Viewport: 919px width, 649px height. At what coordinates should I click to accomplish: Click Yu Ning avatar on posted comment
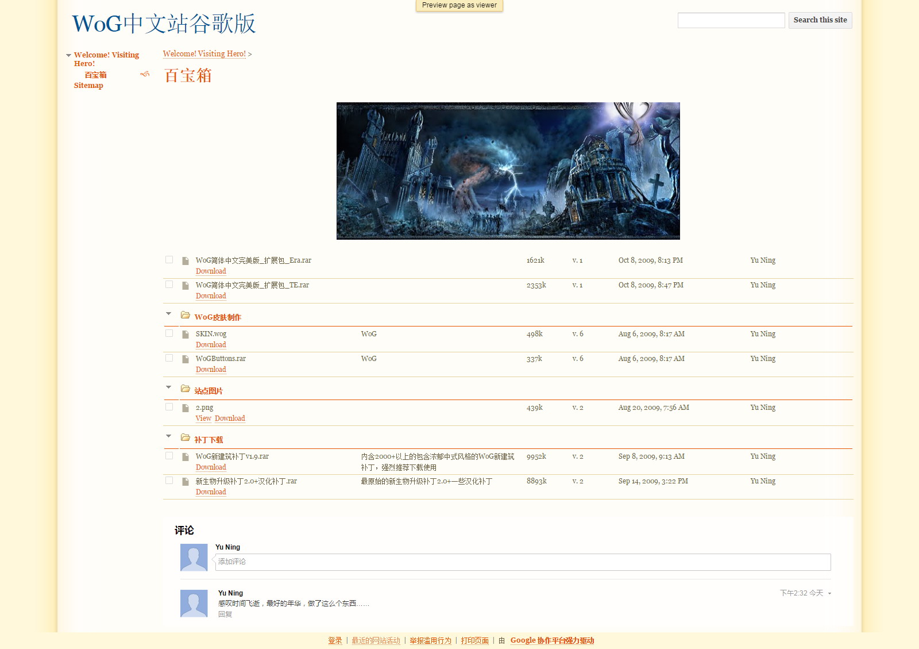[194, 604]
